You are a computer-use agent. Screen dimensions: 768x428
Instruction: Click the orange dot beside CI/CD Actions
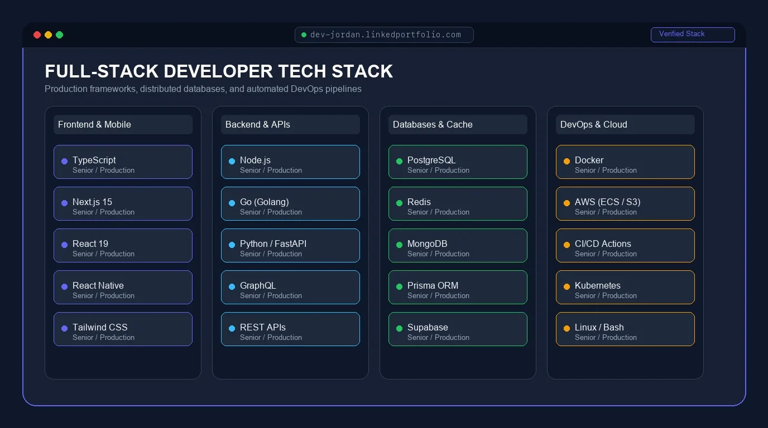(x=567, y=245)
